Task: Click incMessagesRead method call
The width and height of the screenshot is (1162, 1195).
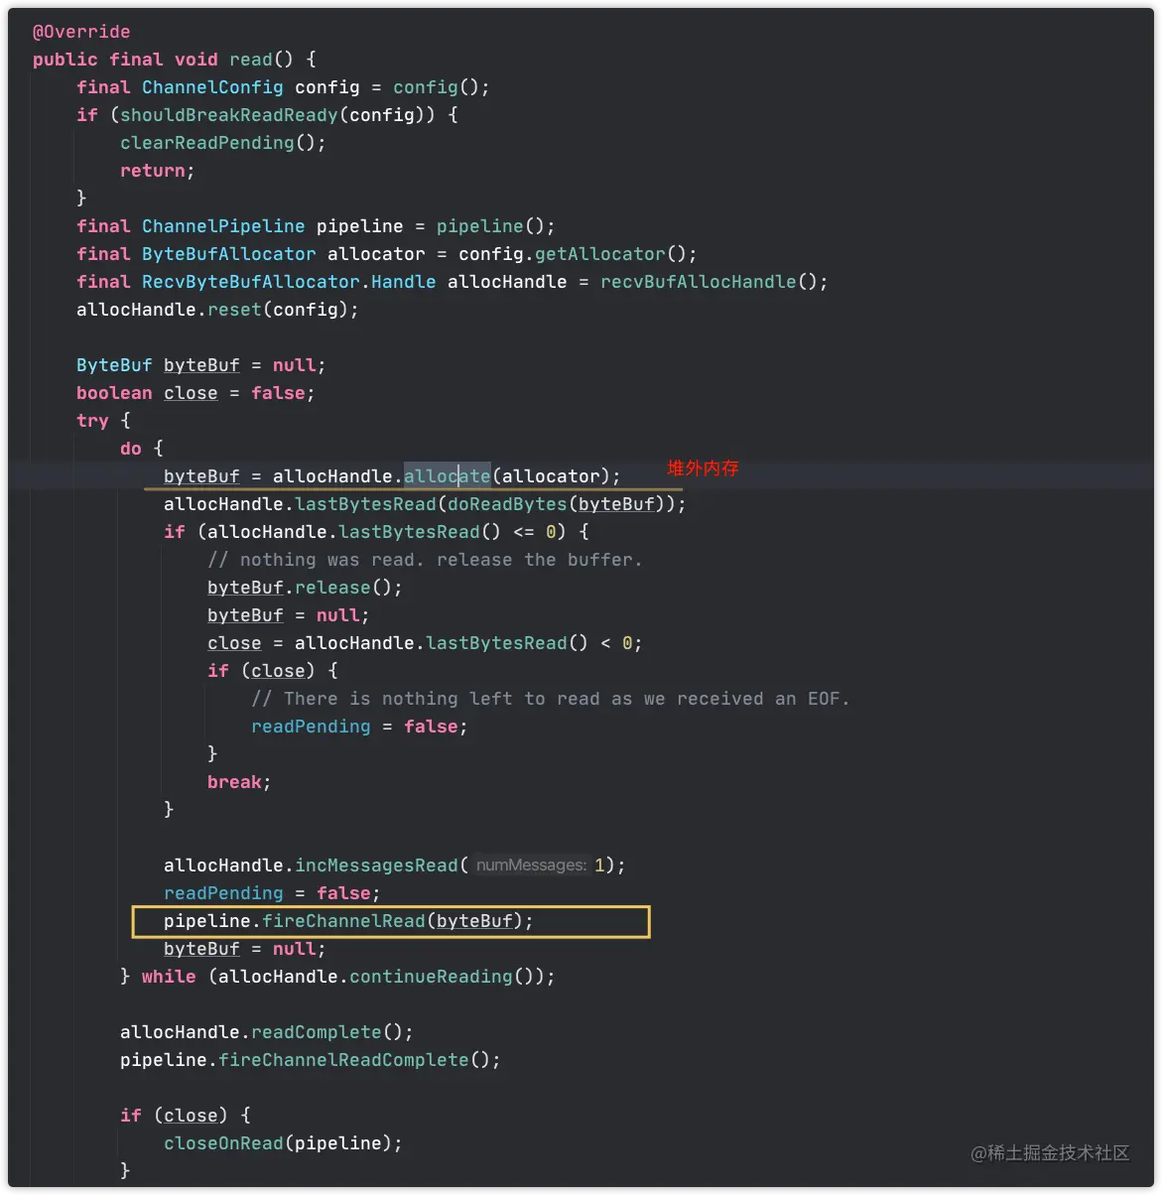Action: click(376, 865)
